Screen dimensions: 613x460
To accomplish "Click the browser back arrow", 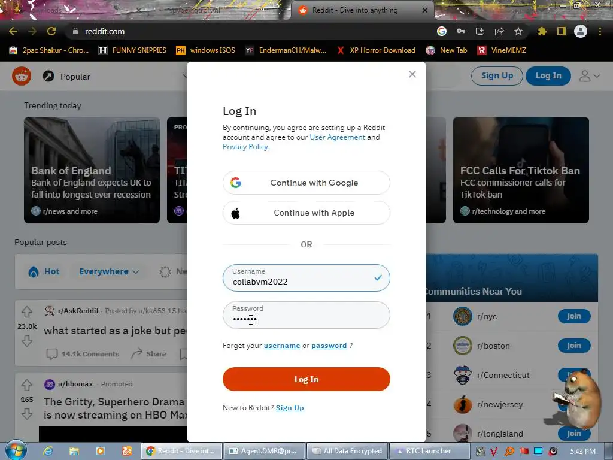I will pyautogui.click(x=13, y=31).
